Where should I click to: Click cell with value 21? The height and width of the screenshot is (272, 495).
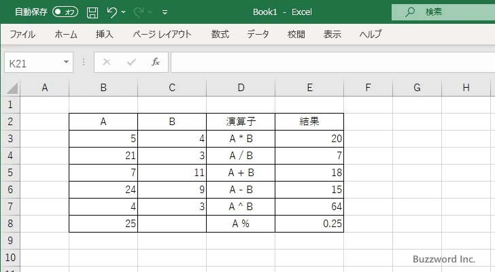pyautogui.click(x=103, y=156)
